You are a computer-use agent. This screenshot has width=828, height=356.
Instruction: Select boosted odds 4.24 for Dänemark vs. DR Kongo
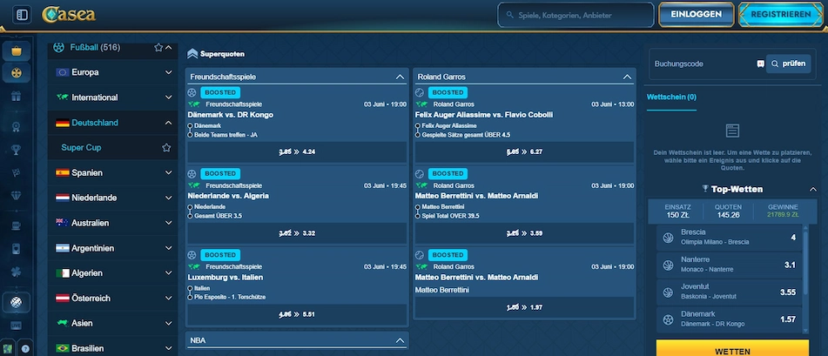[297, 152]
